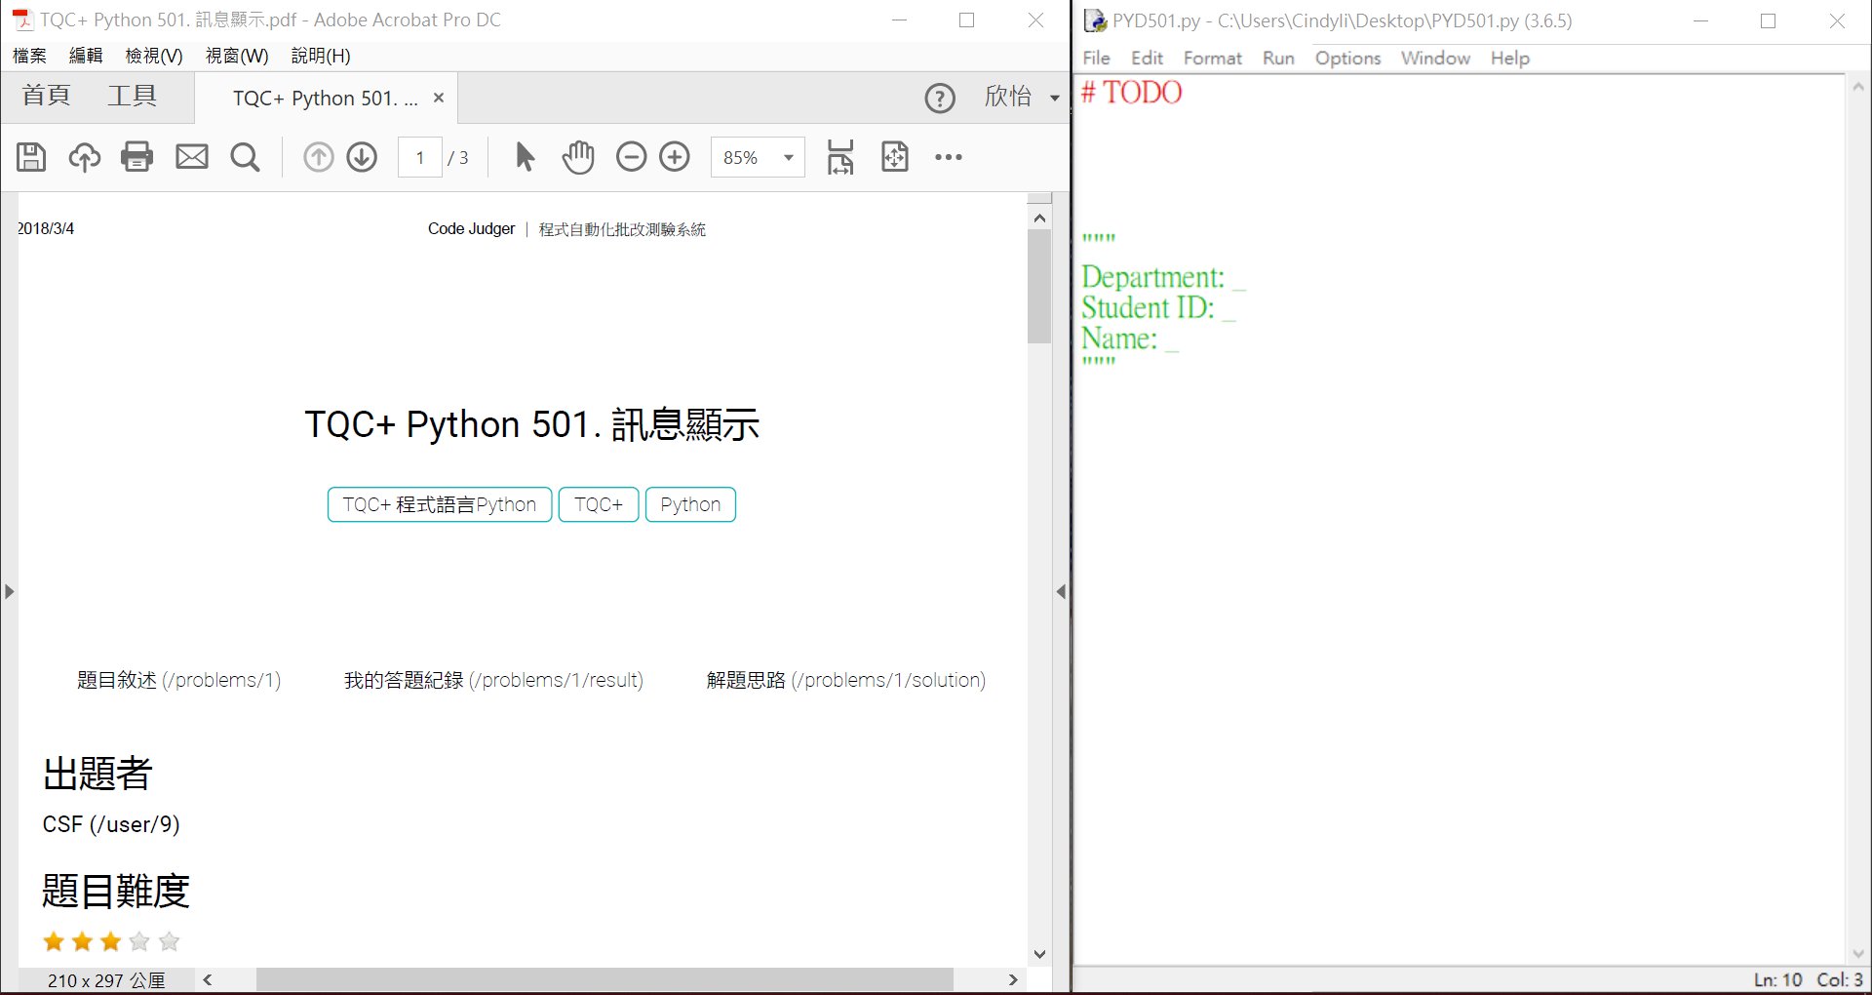Image resolution: width=1872 pixels, height=995 pixels.
Task: Click the Name: line in editor
Action: (x=1130, y=338)
